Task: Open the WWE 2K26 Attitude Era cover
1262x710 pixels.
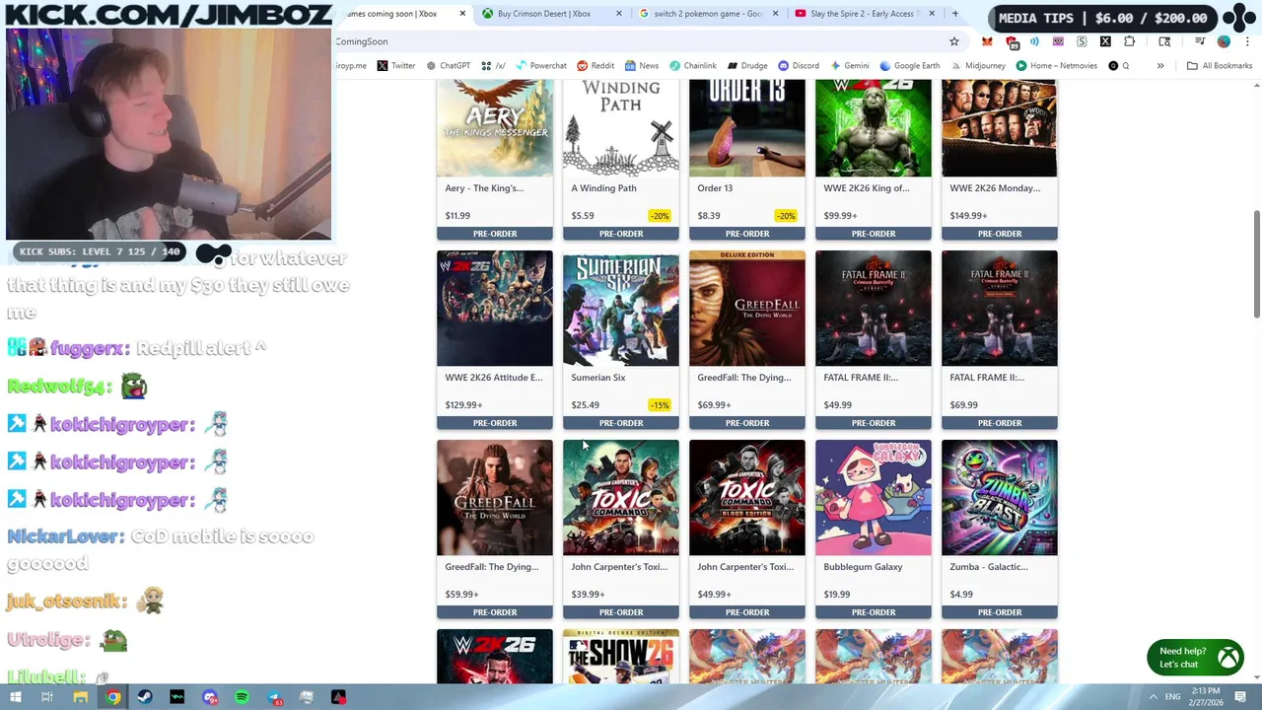Action: pos(495,308)
